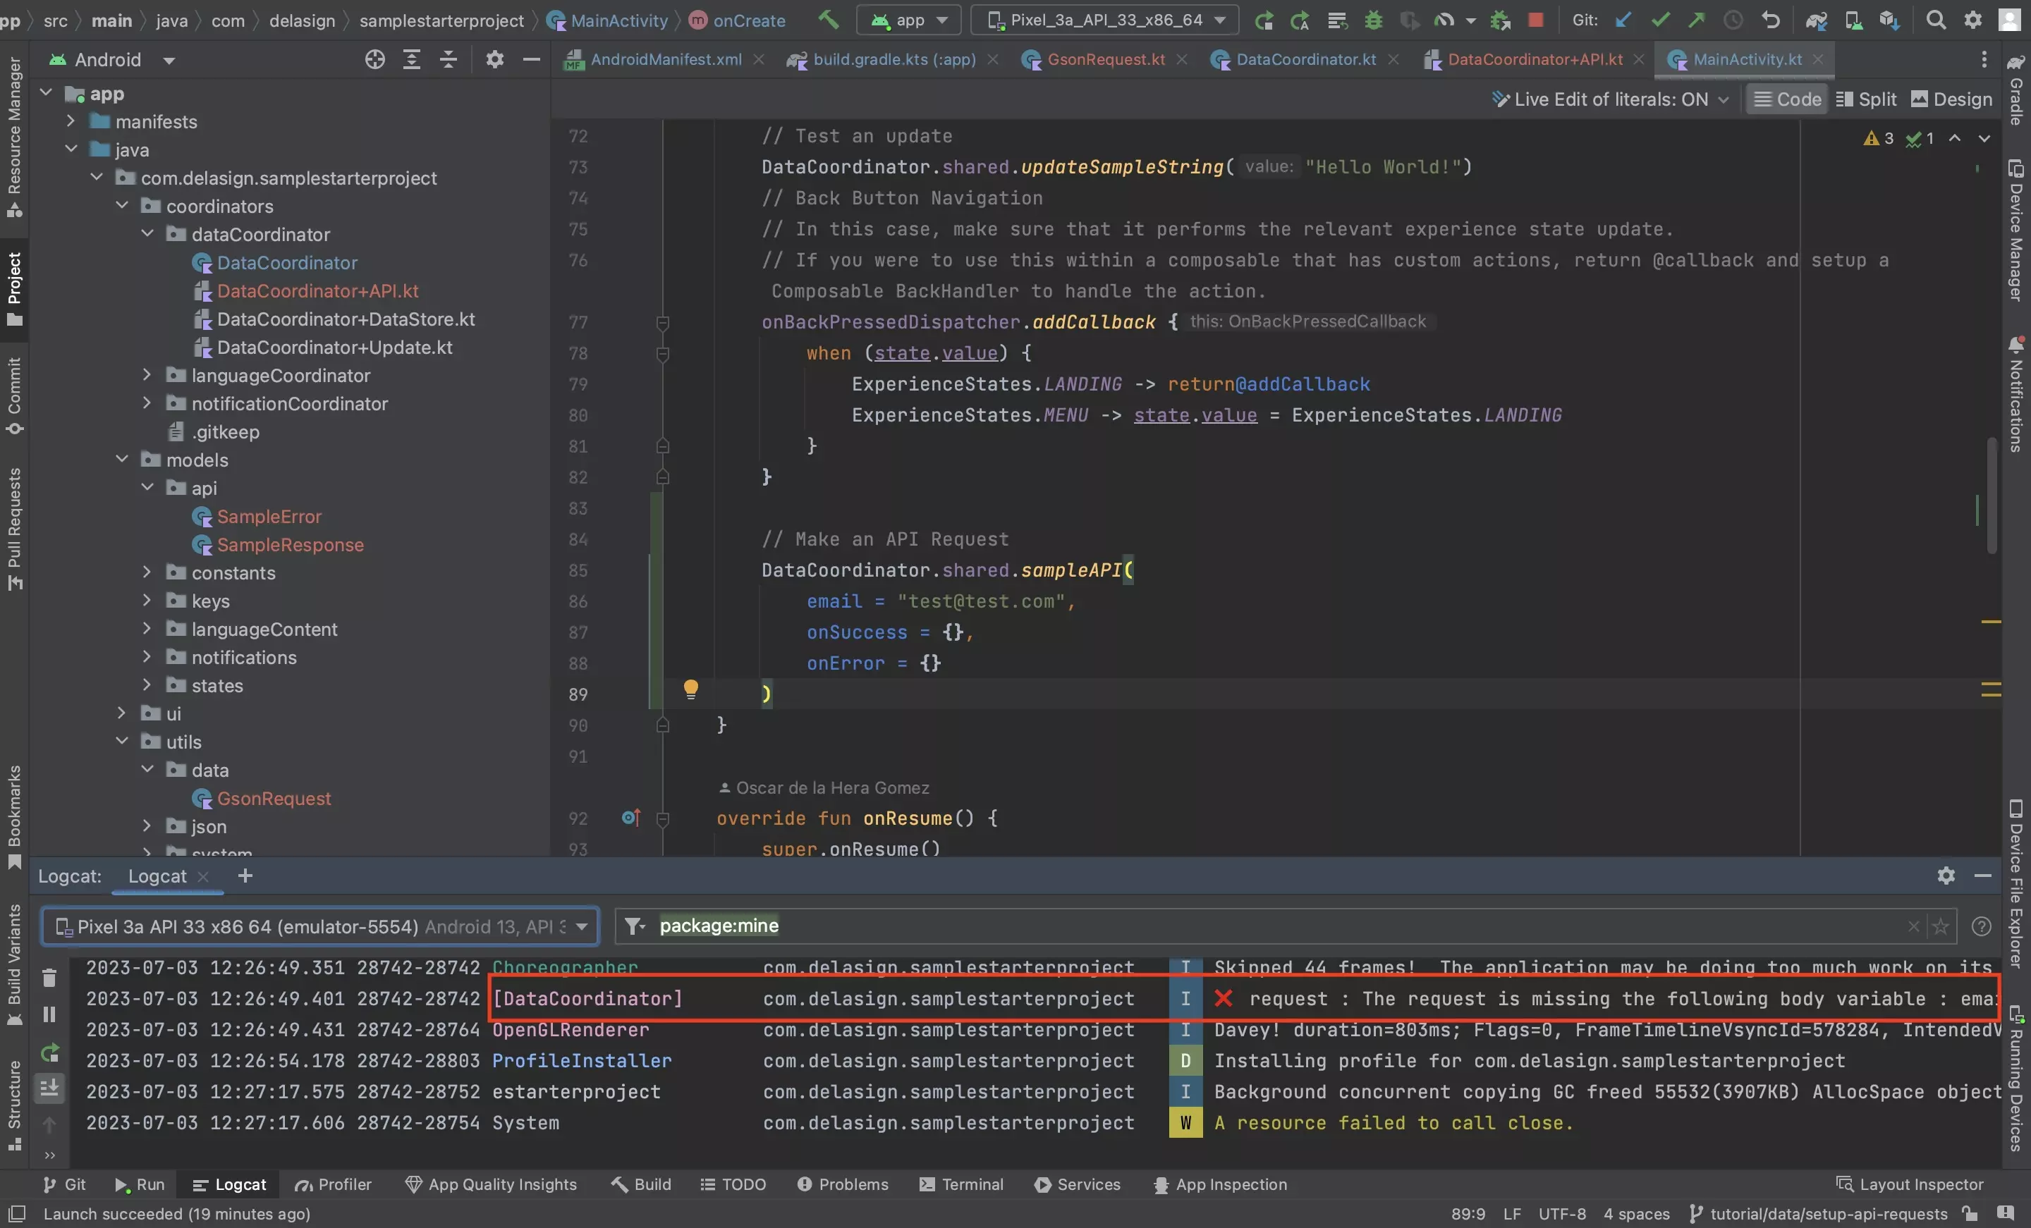
Task: Open IDE settings gear in top toolbar
Action: point(1972,20)
